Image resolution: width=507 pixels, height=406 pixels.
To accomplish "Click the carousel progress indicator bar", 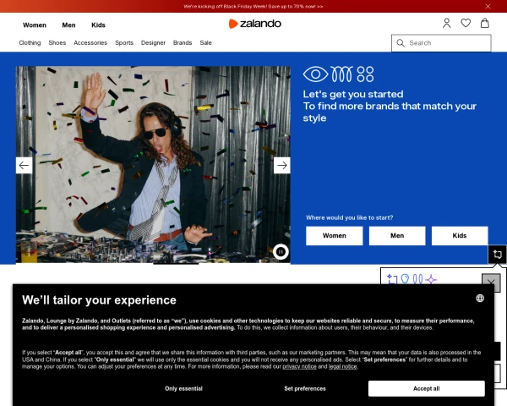I will pos(176,264).
